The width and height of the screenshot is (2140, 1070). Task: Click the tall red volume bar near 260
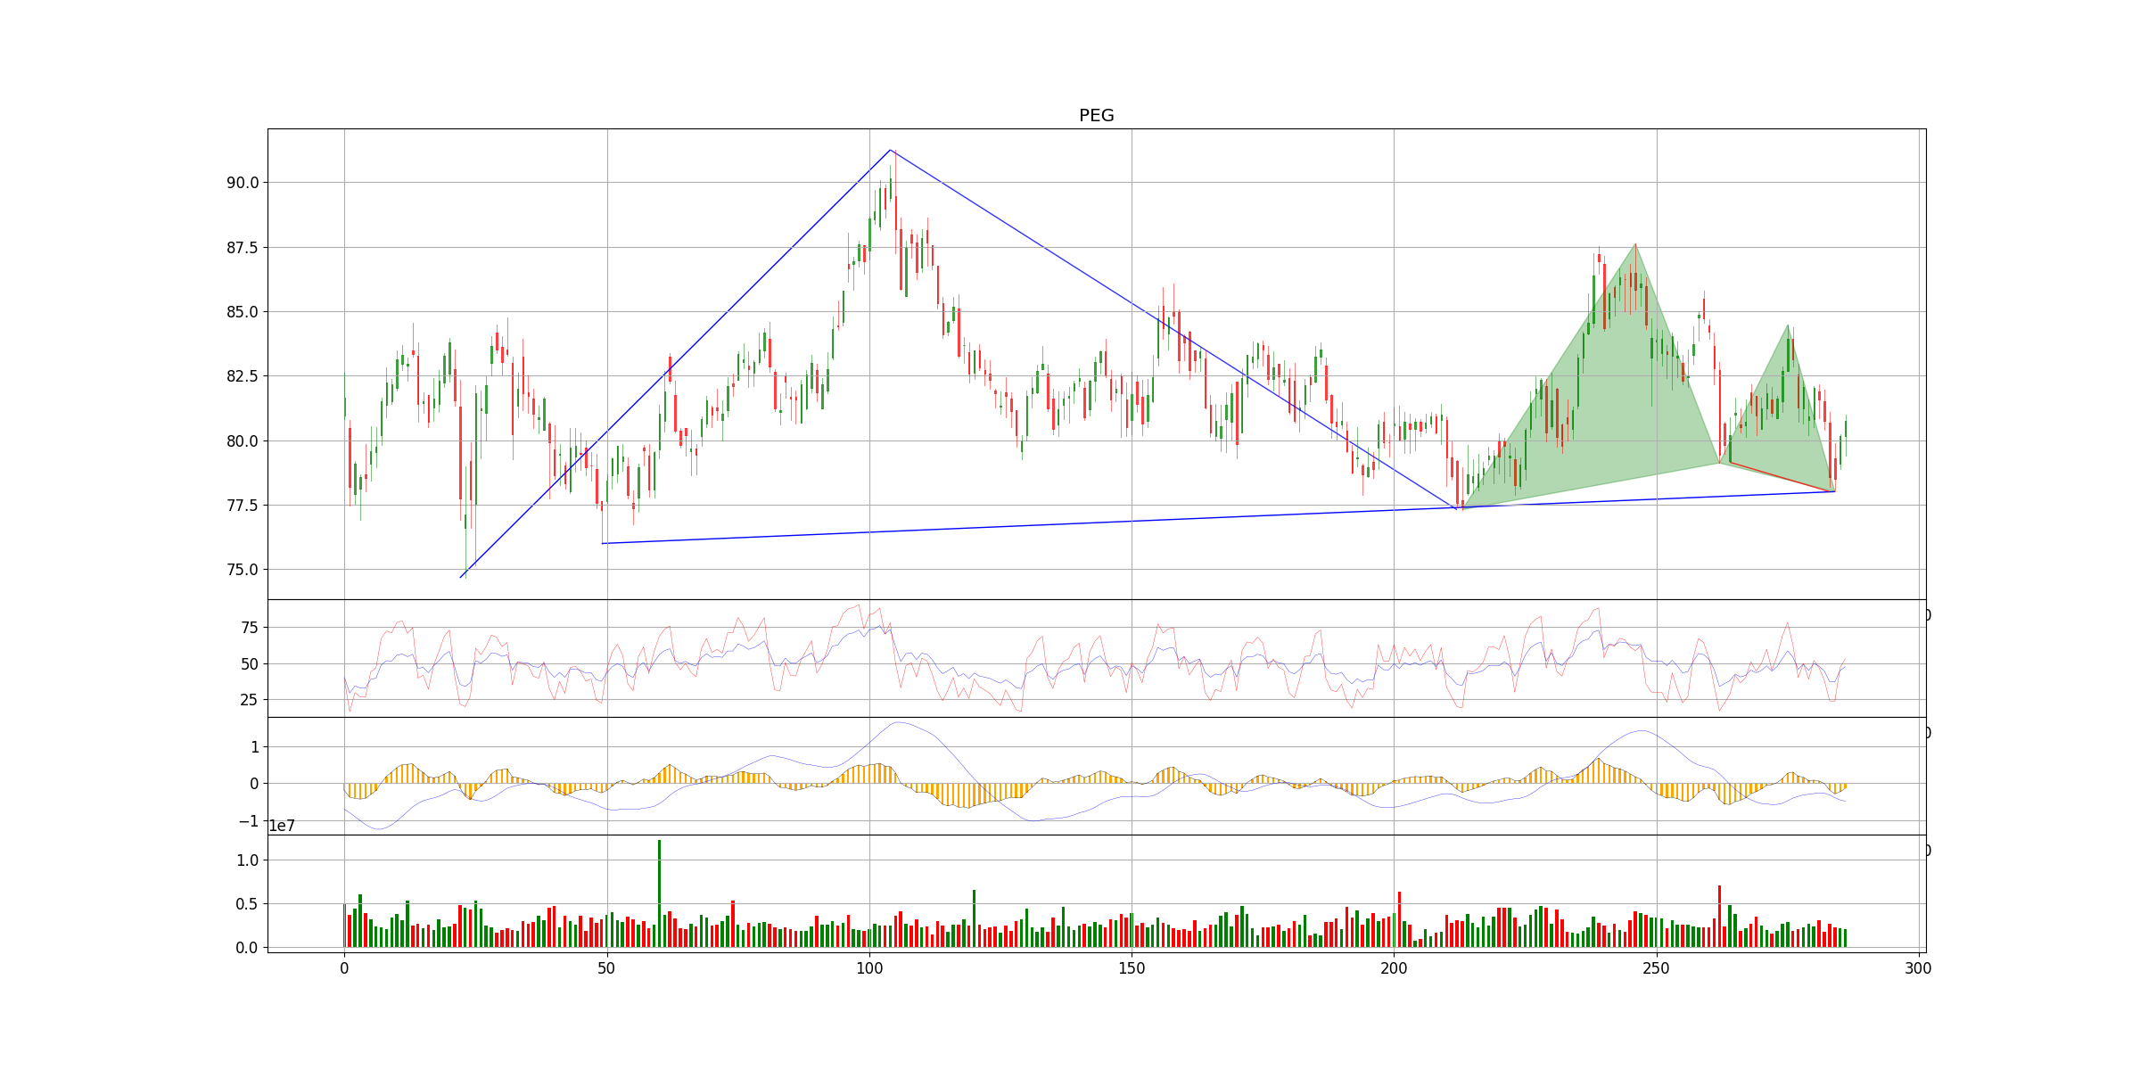point(1719,917)
